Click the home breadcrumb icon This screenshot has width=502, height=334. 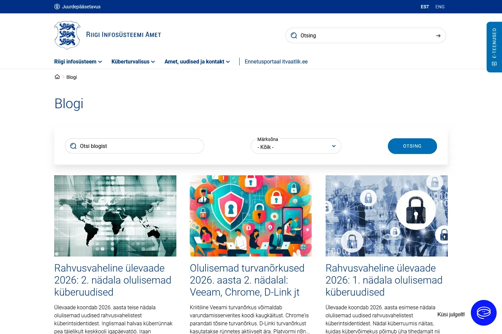point(57,77)
